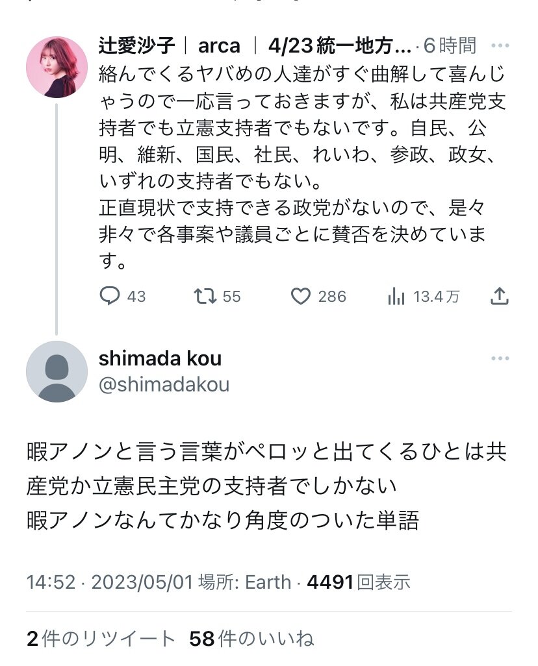Click the retweet arrows icon
Screen dimensions: 538x666
205,297
